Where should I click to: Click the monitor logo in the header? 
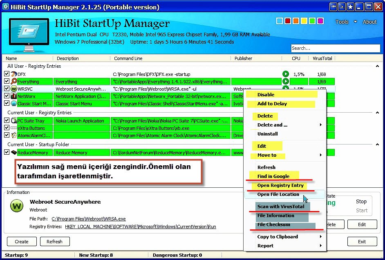coord(29,35)
